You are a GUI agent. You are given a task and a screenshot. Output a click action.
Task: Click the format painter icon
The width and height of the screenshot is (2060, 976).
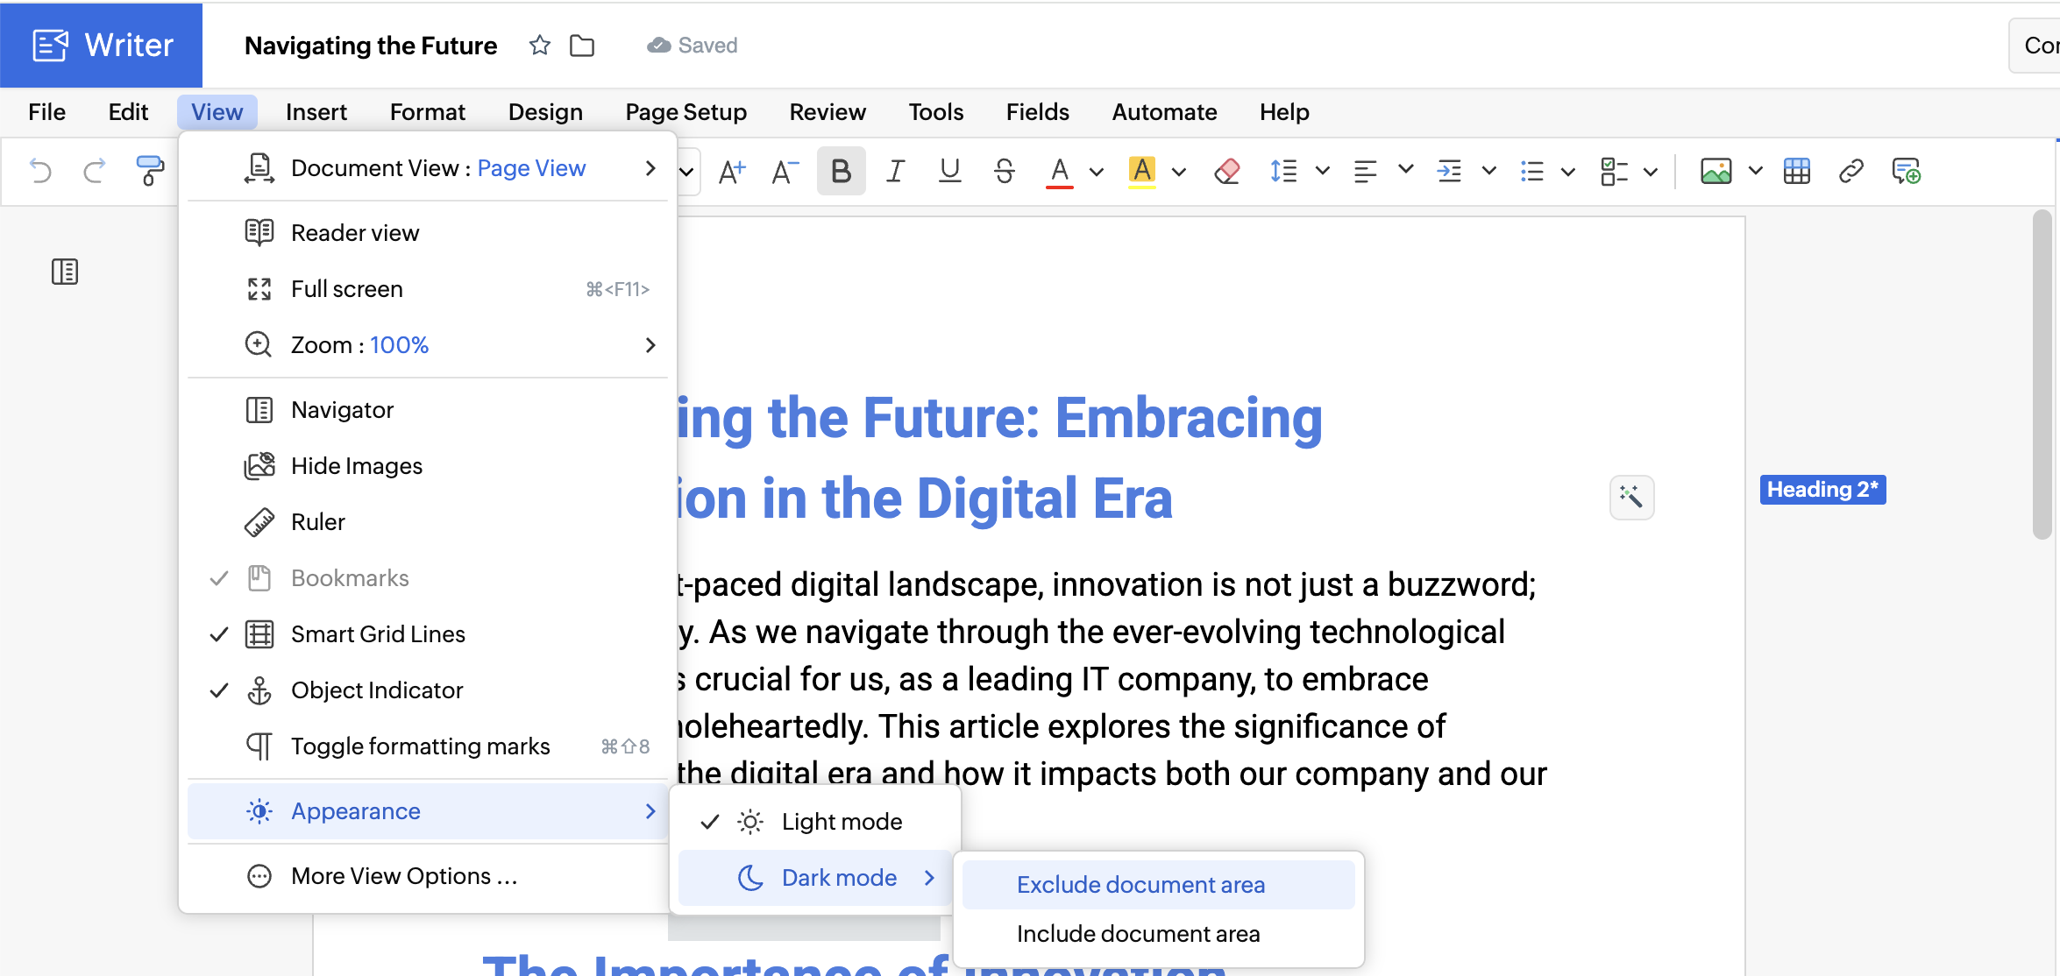pyautogui.click(x=150, y=171)
